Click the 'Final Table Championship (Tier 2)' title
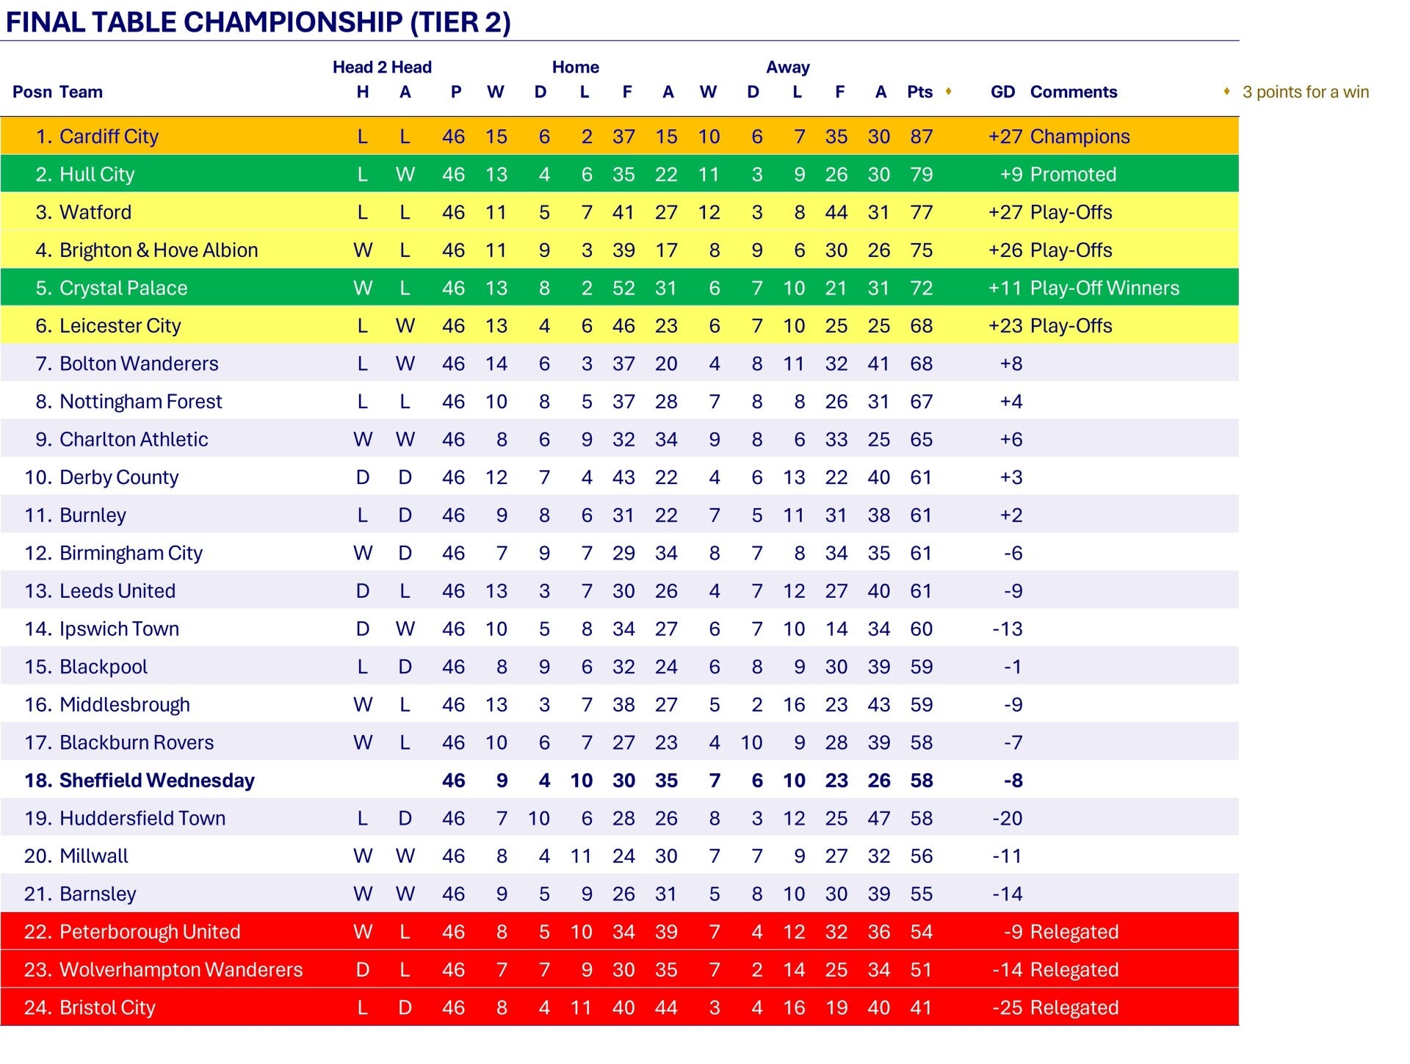The height and width of the screenshot is (1064, 1410). pyautogui.click(x=258, y=22)
